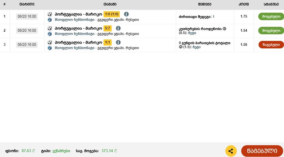
Task: Click the შედეგი column header
Action: (205, 4)
